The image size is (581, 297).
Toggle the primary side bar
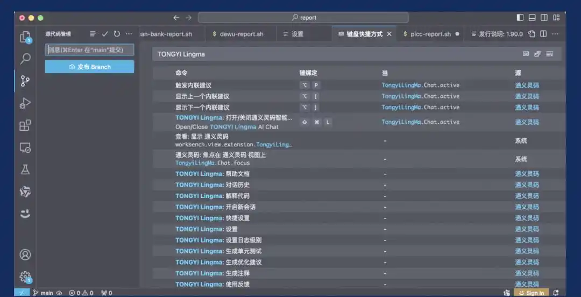coord(520,17)
